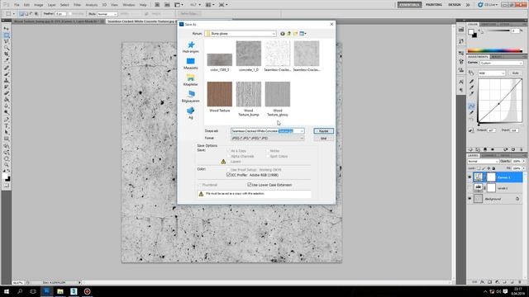This screenshot has height=297, width=529.
Task: Open File Explorer from the taskbar
Action: click(x=60, y=291)
